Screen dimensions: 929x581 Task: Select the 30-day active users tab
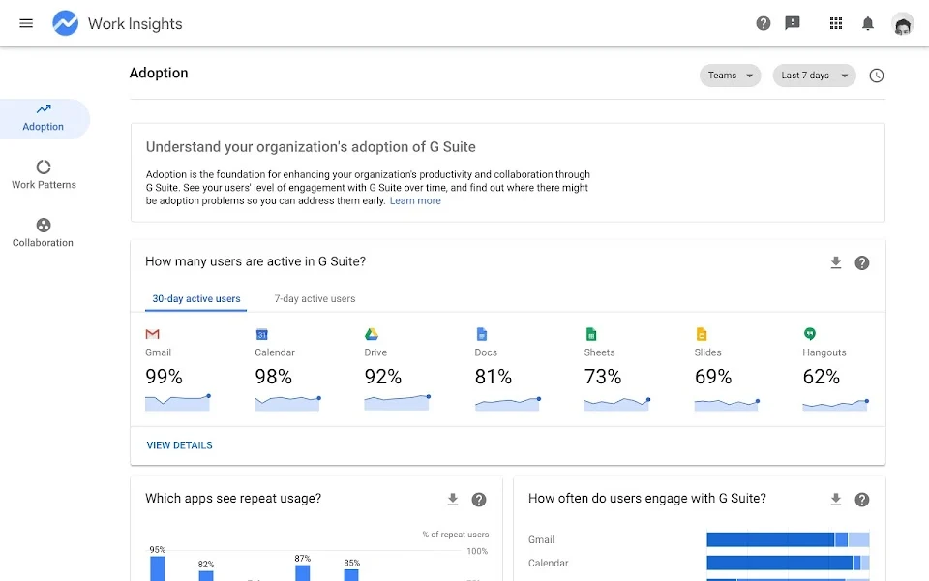195,299
